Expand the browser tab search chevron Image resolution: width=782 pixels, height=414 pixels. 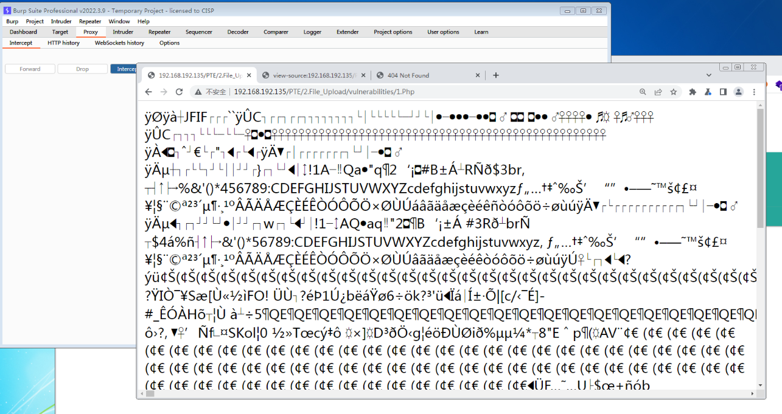[x=709, y=75]
